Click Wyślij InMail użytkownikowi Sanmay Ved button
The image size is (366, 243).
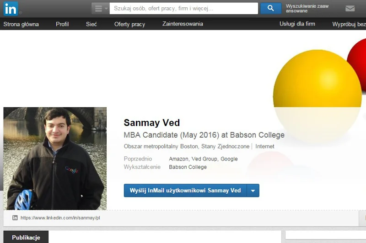pyautogui.click(x=185, y=191)
